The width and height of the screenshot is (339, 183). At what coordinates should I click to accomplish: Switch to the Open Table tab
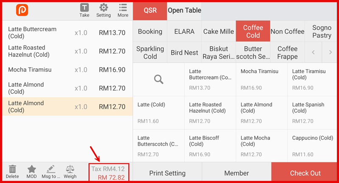click(x=184, y=10)
